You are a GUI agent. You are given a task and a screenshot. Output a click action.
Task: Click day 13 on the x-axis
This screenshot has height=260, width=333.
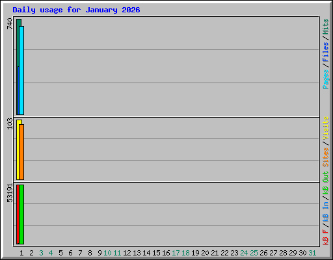[x=137, y=253]
